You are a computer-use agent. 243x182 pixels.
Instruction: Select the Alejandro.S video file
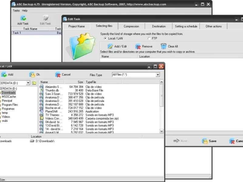(x=53, y=87)
